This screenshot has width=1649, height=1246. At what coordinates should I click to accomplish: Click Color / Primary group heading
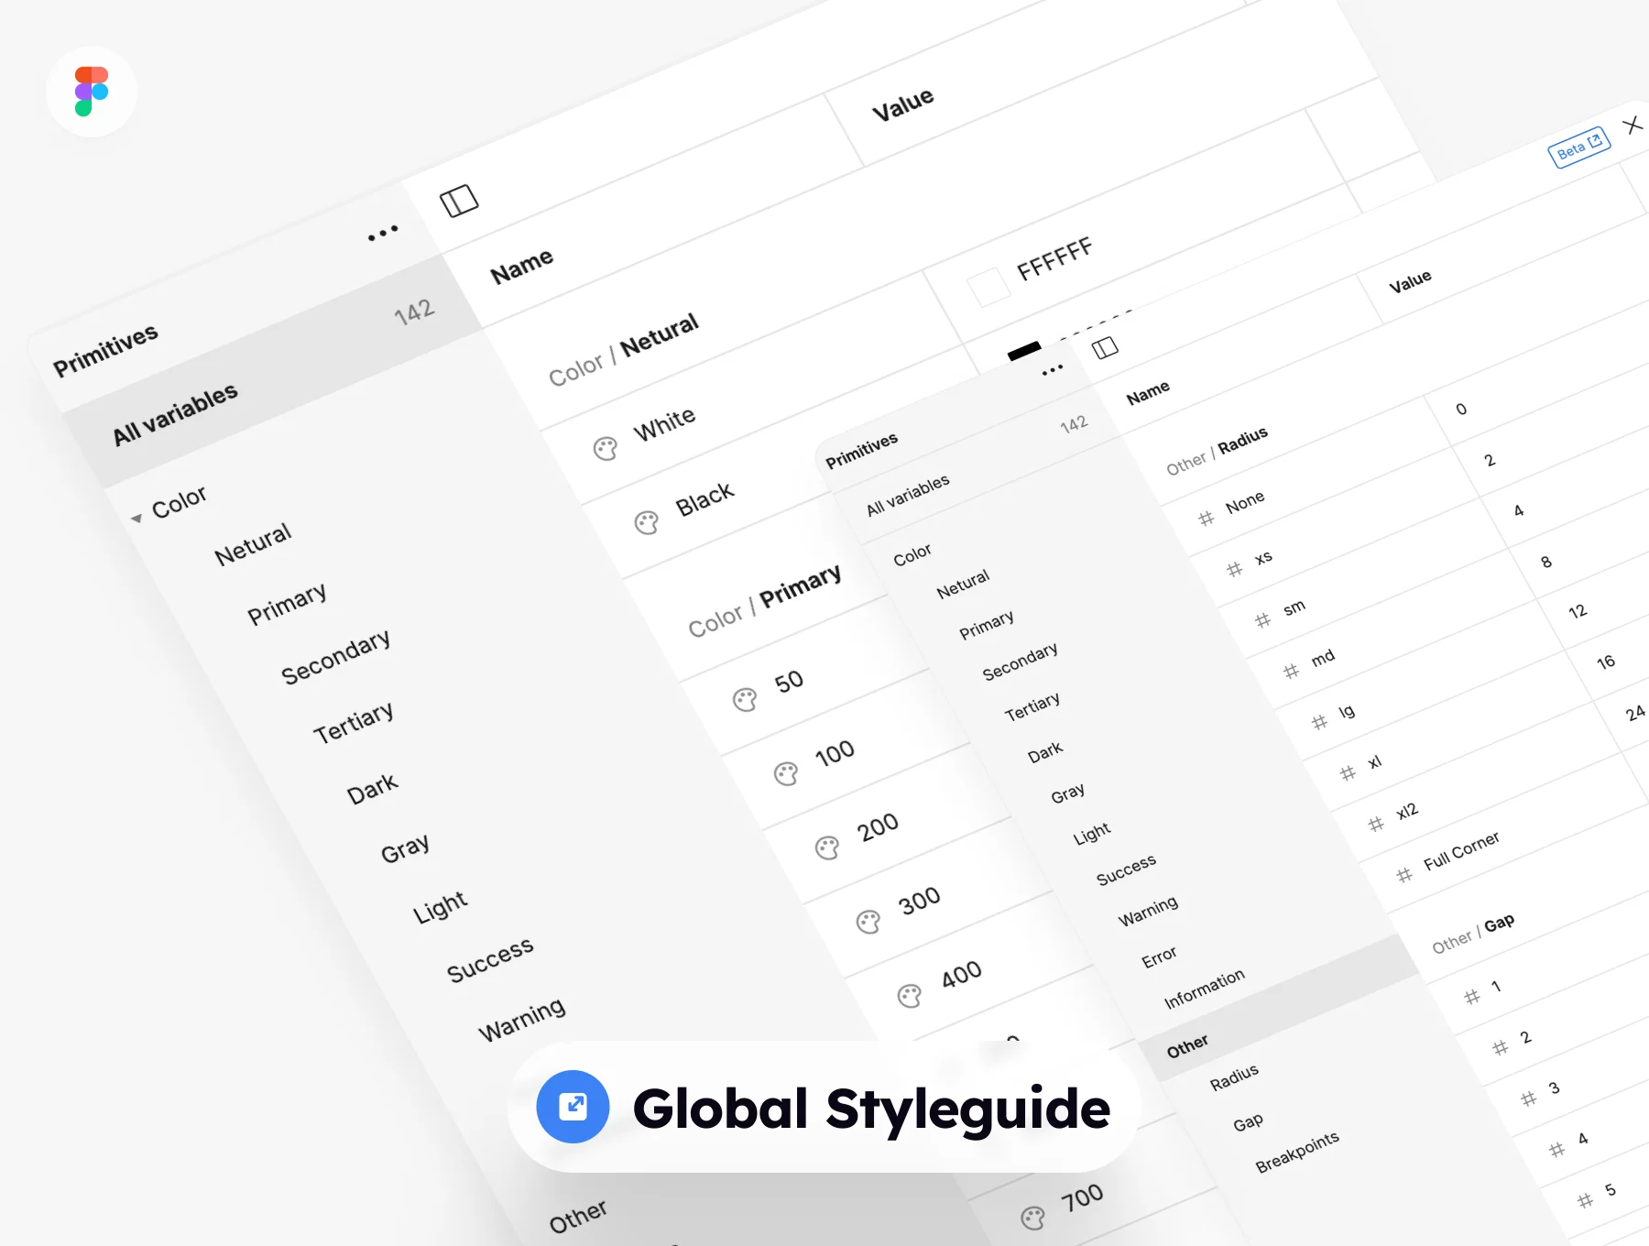pos(765,601)
